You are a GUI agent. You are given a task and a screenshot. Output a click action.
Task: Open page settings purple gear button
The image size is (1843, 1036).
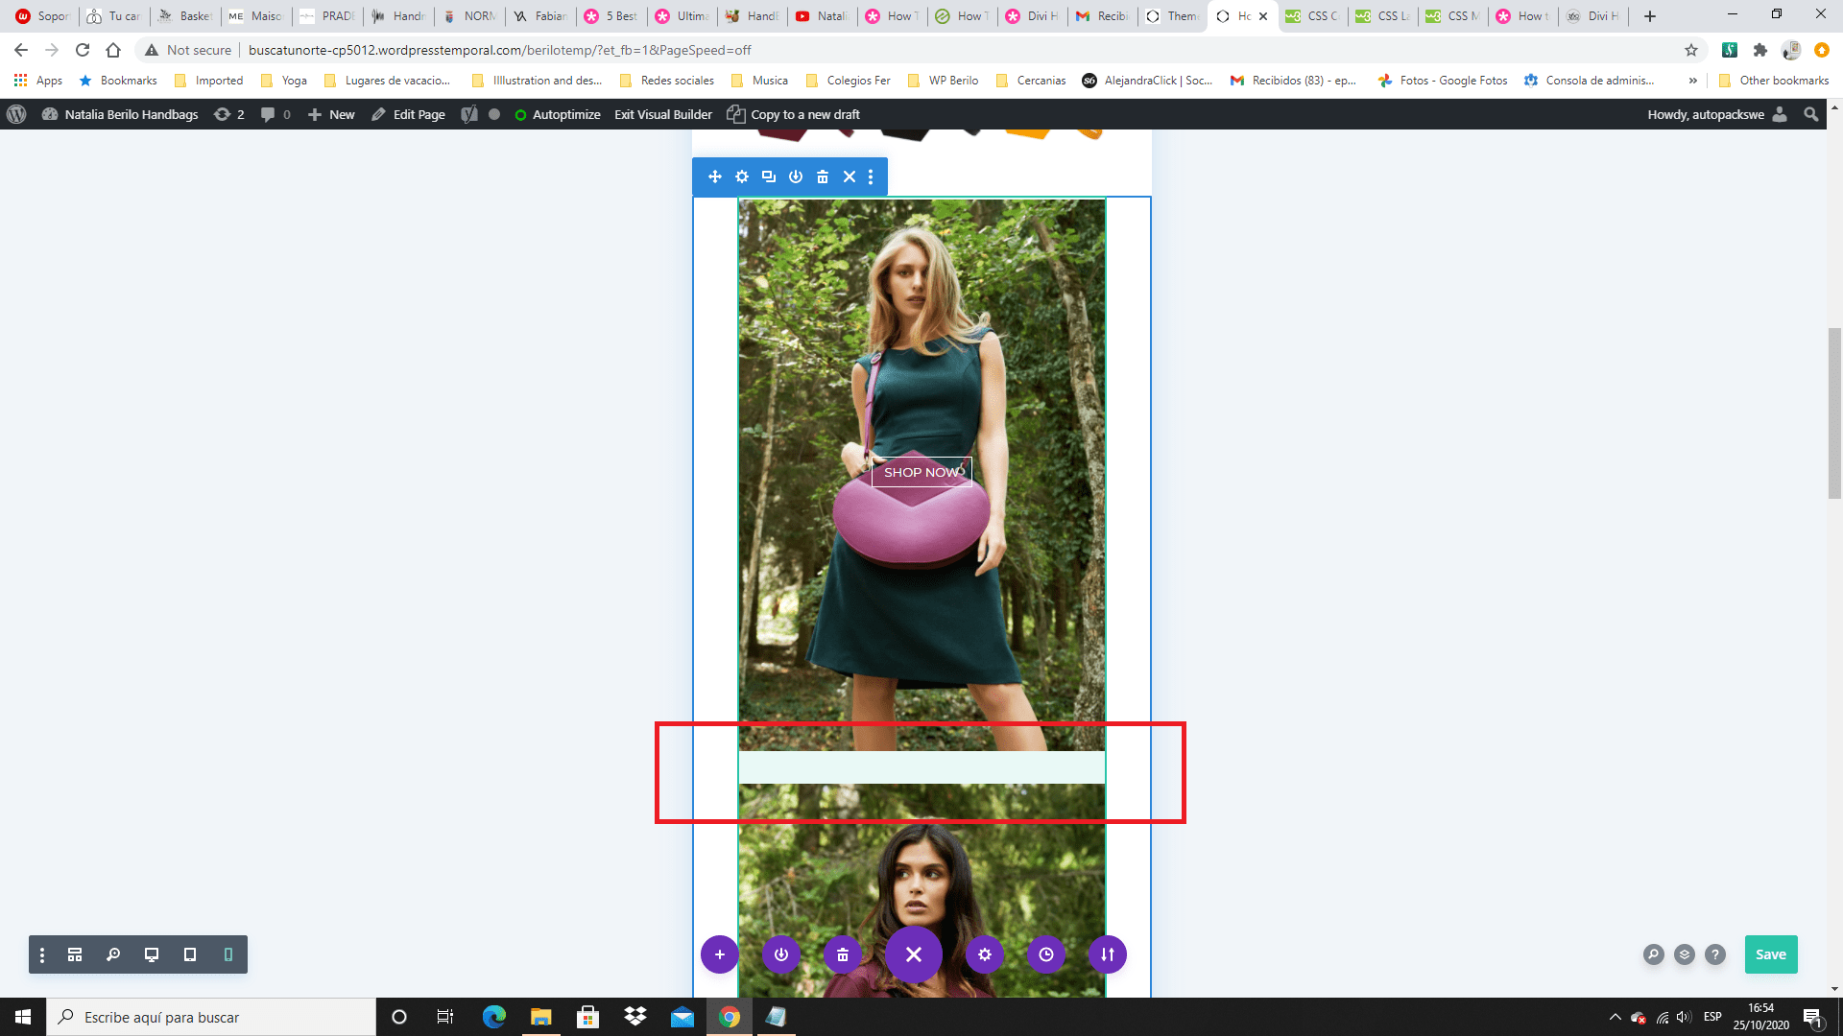coord(985,954)
